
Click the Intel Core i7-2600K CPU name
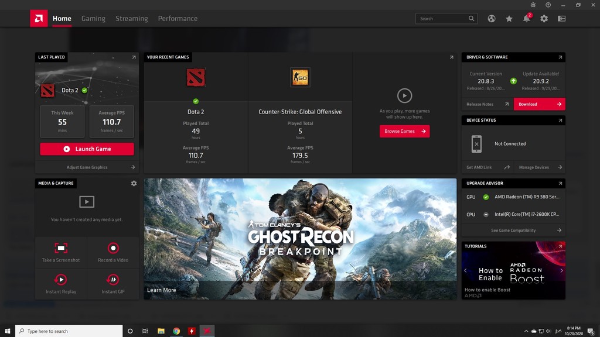(527, 214)
